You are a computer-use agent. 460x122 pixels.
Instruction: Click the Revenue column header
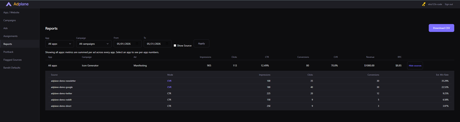tap(370, 57)
